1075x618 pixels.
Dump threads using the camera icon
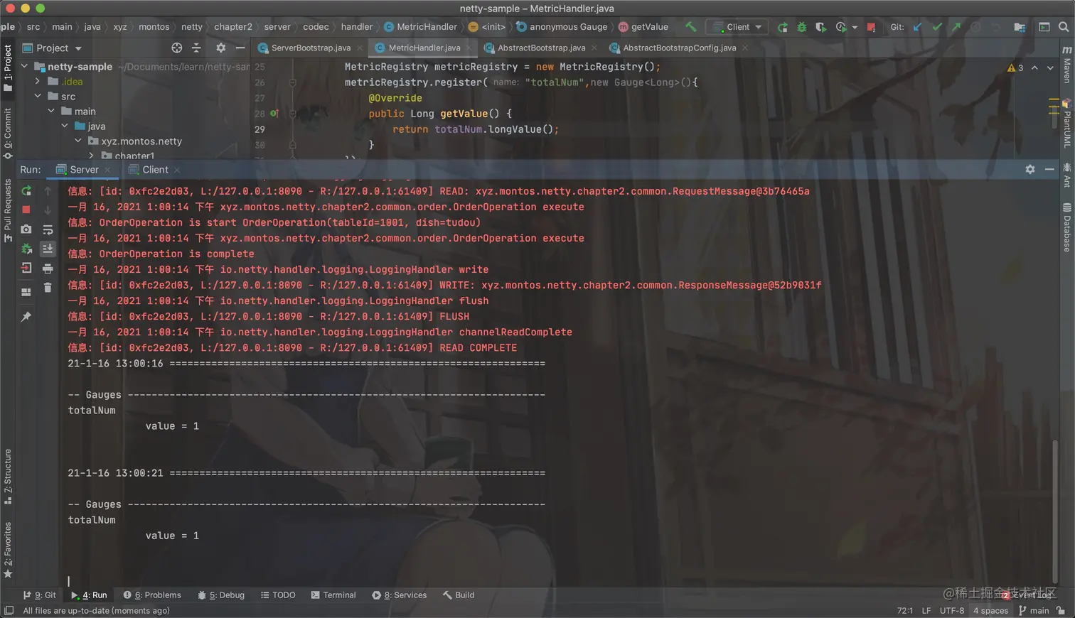click(26, 229)
